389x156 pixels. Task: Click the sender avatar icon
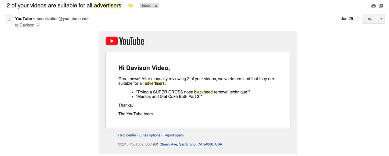pos(9,19)
